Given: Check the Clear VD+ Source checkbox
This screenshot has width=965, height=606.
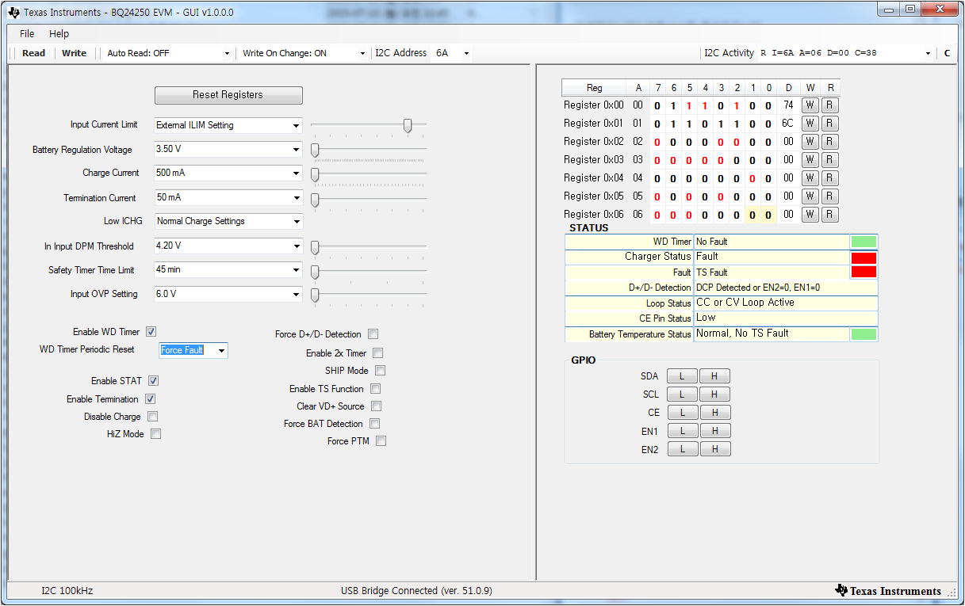Looking at the screenshot, I should (376, 406).
